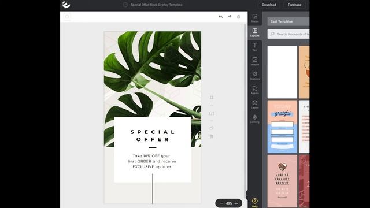
Task: Click the 40% zoom level value
Action: click(229, 203)
